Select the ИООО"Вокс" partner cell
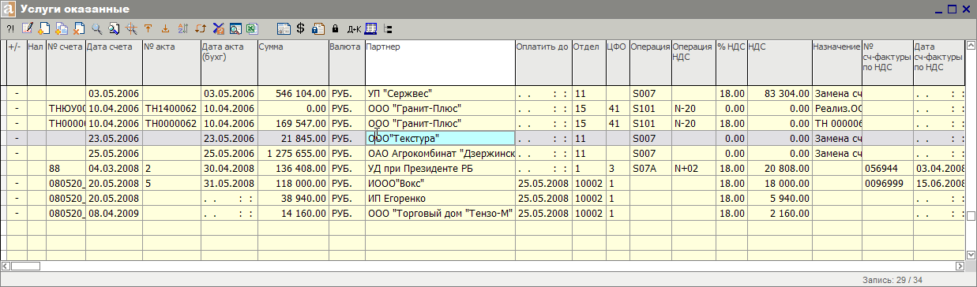 pos(440,183)
